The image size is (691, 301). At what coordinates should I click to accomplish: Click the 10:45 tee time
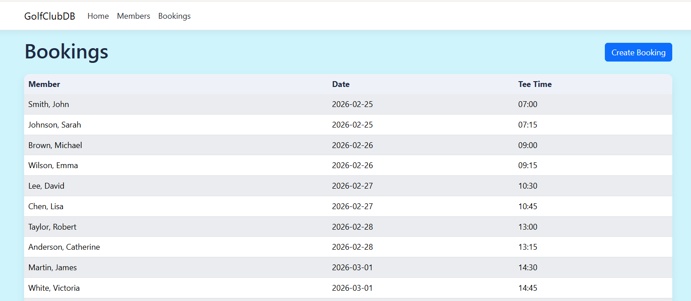(x=528, y=206)
